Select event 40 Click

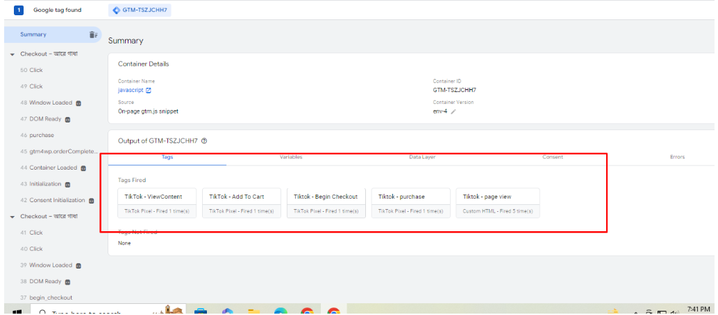[32, 249]
